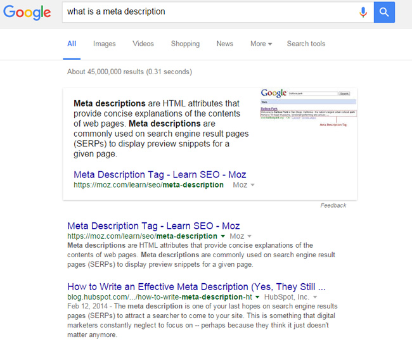Open featured snippet Meta Description Tag link
The width and height of the screenshot is (412, 344).
(160, 175)
